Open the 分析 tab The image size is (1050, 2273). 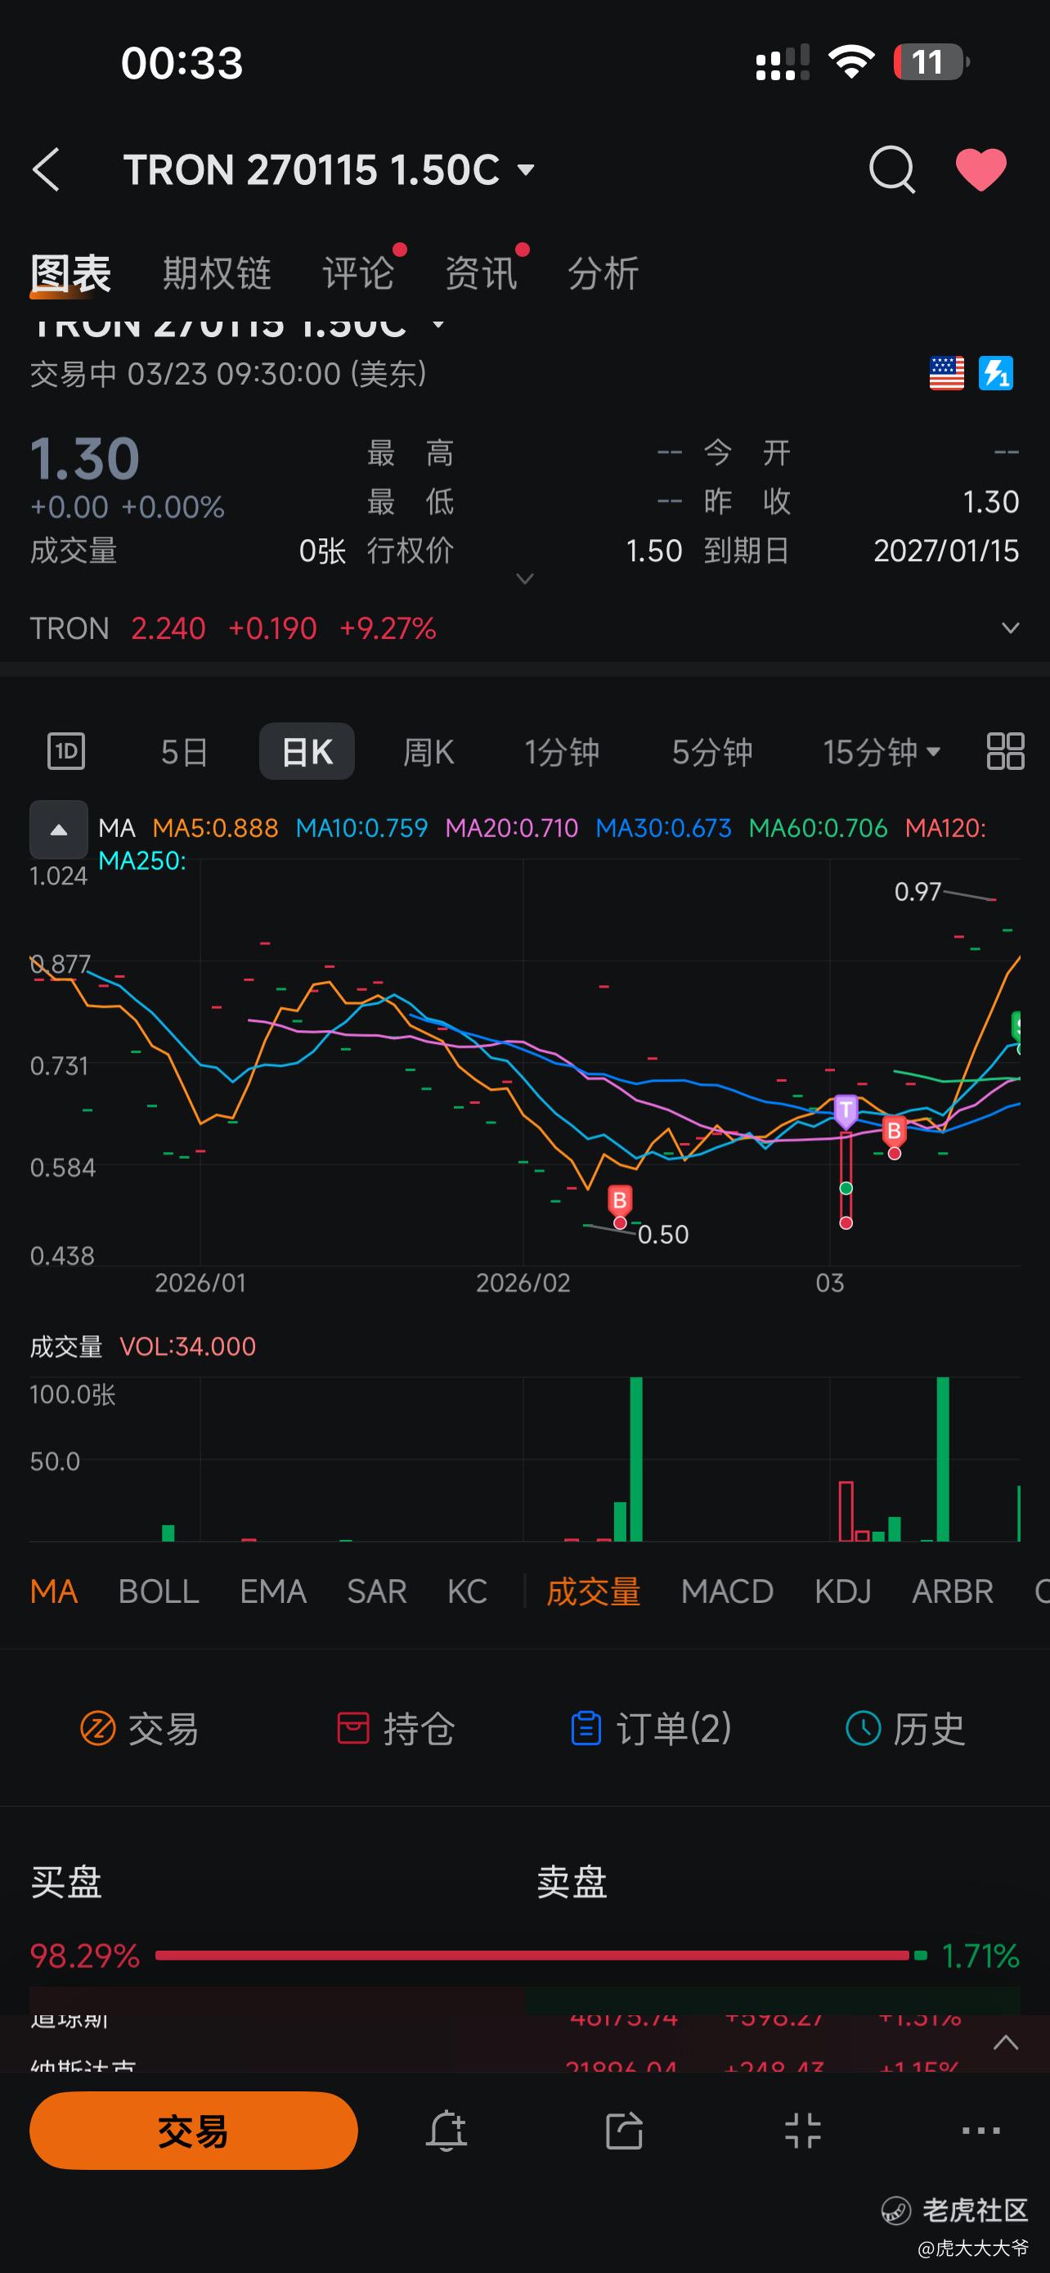(x=603, y=272)
